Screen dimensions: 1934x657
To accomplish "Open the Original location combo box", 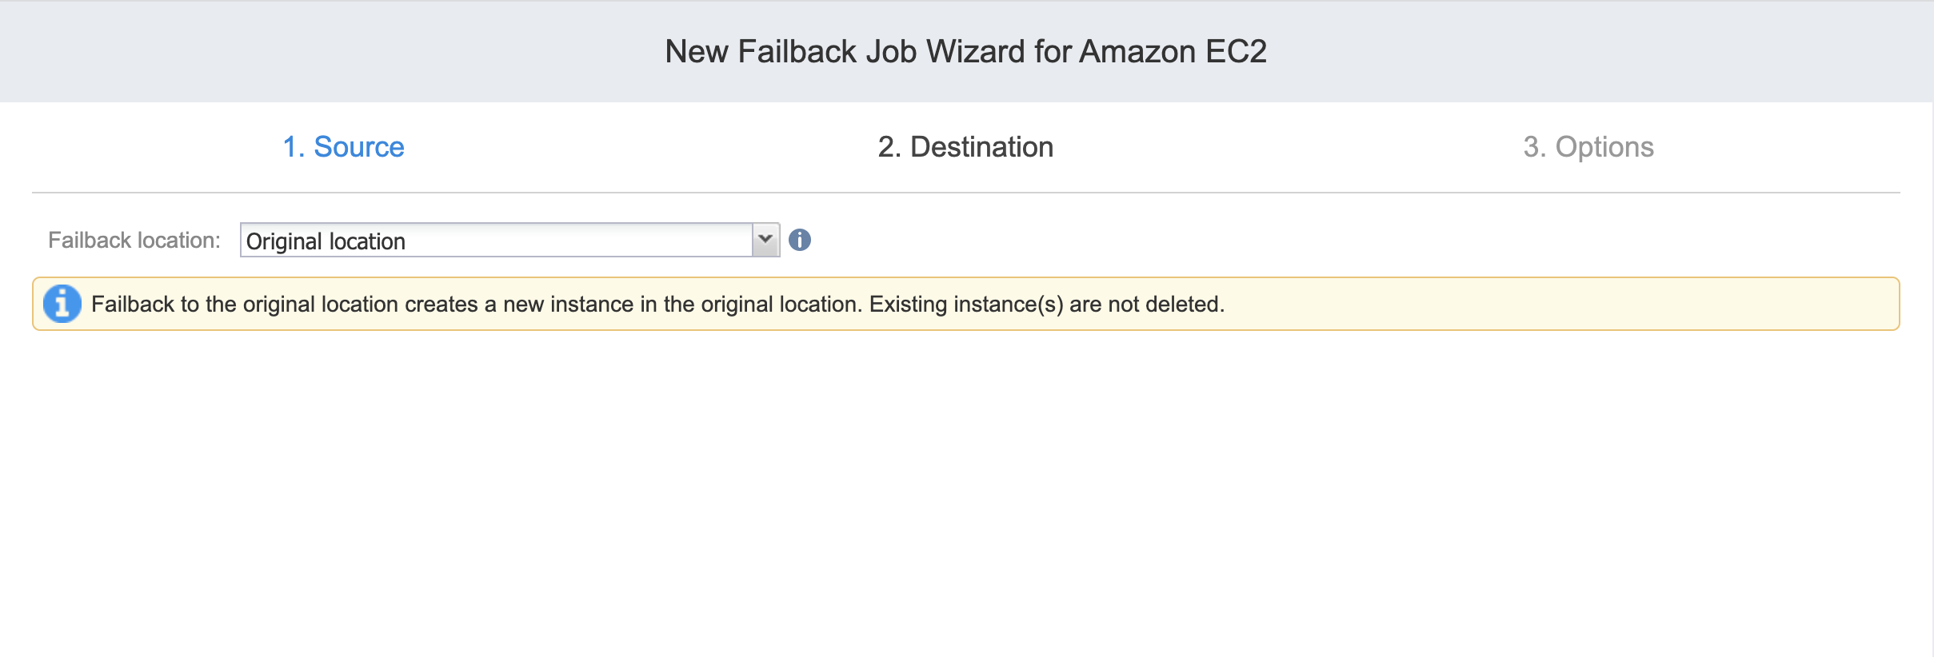I will pyautogui.click(x=509, y=240).
